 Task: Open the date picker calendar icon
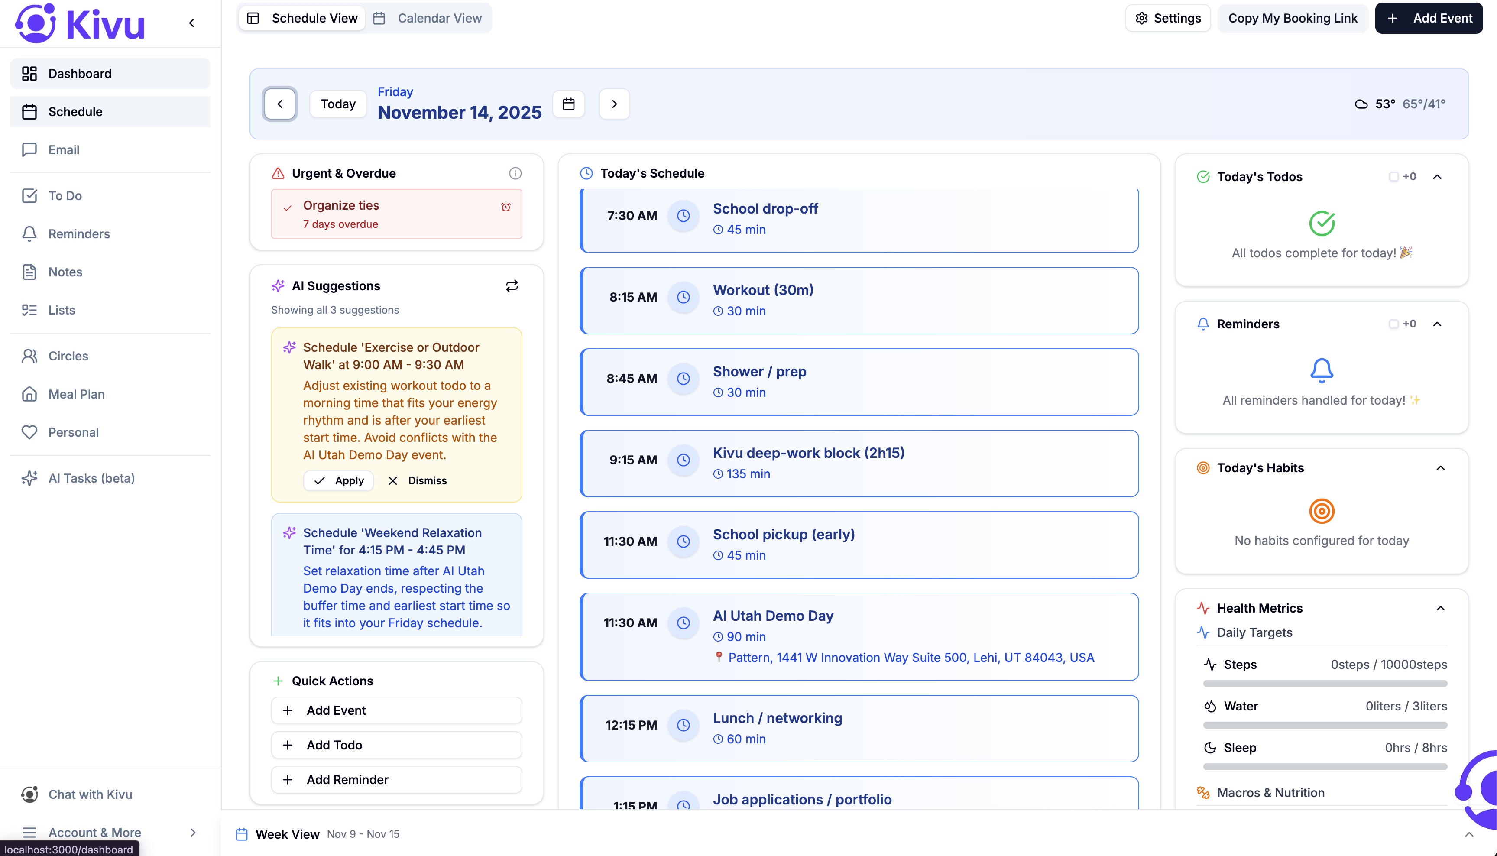(x=568, y=104)
